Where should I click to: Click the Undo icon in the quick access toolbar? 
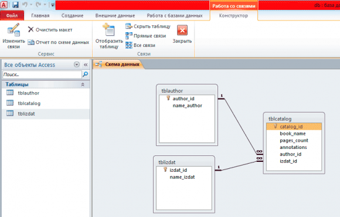pyautogui.click(x=25, y=5)
